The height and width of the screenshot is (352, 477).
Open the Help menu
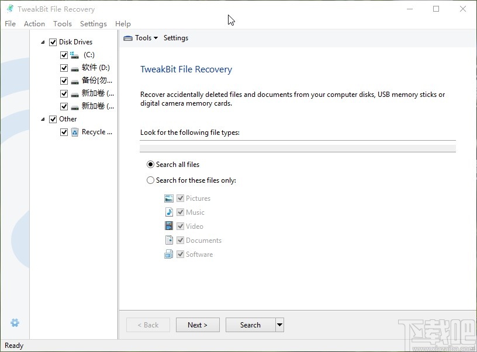(123, 24)
